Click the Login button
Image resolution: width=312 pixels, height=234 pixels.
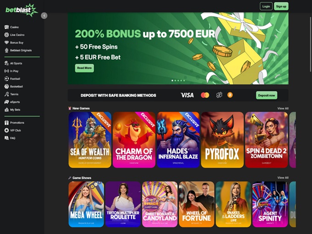click(x=266, y=6)
